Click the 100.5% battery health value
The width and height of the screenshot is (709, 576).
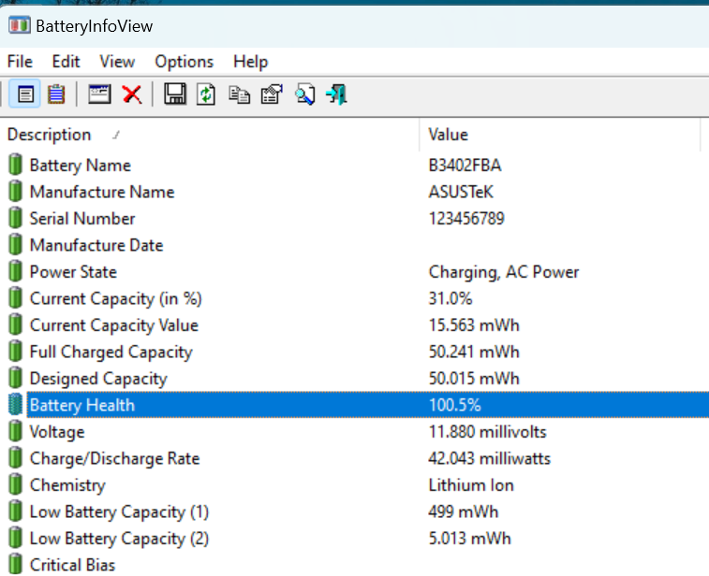click(454, 405)
